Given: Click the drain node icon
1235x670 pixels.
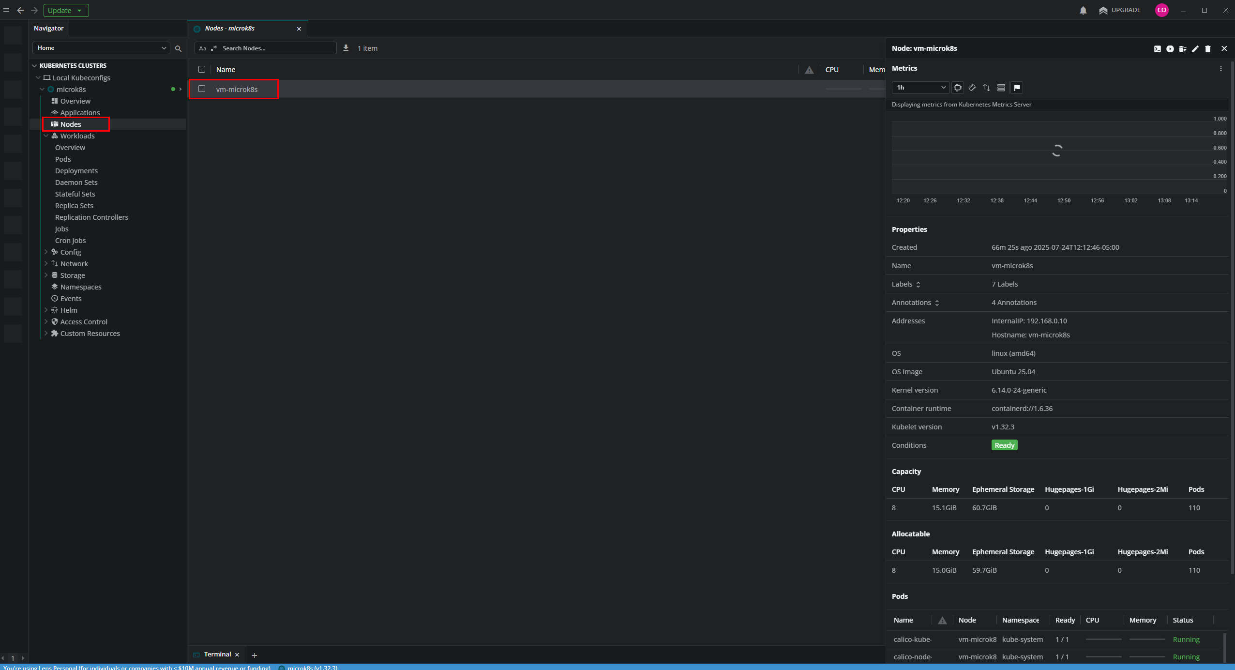Looking at the screenshot, I should click(1182, 48).
